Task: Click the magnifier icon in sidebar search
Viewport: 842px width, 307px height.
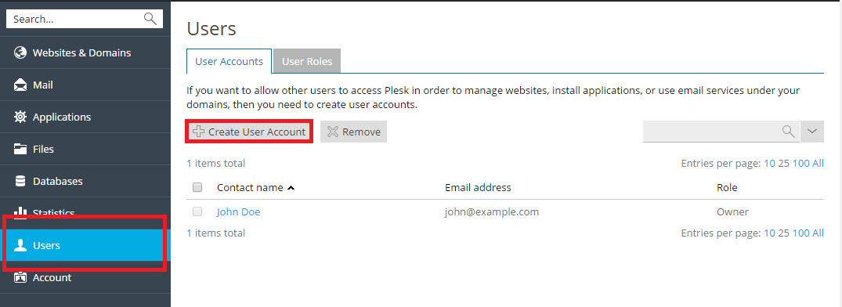Action: (x=150, y=19)
